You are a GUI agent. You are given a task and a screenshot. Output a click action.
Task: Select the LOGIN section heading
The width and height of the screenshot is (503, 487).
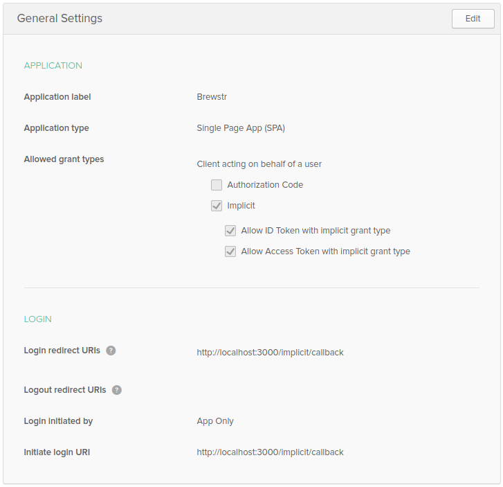37,319
